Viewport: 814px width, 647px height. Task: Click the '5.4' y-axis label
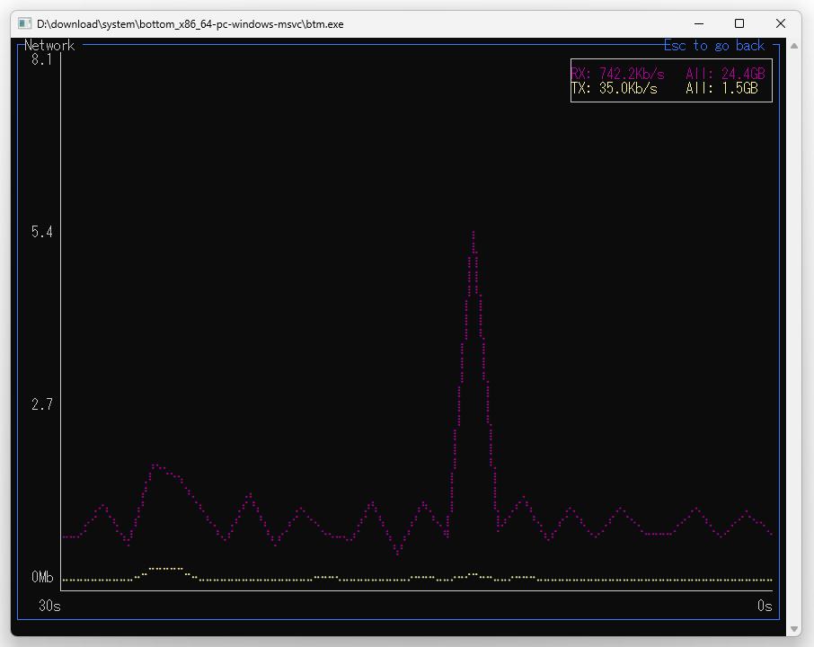coord(42,232)
